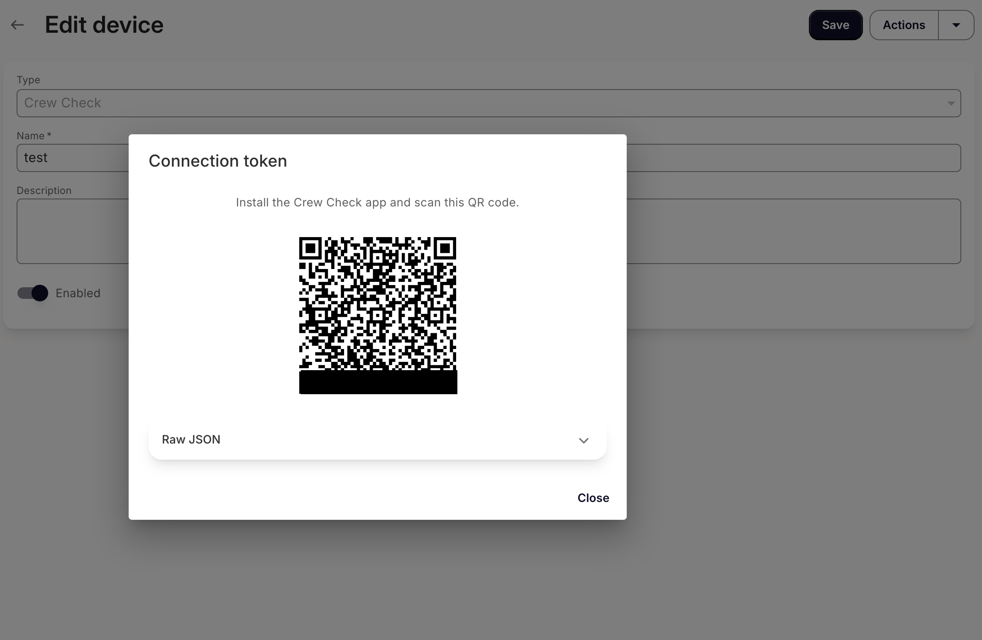Click the Enabled label text
This screenshot has height=640, width=982.
[x=78, y=293]
